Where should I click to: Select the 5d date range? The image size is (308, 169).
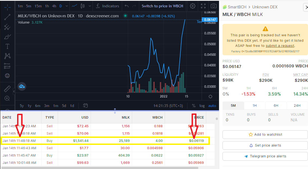pyautogui.click(x=64, y=106)
